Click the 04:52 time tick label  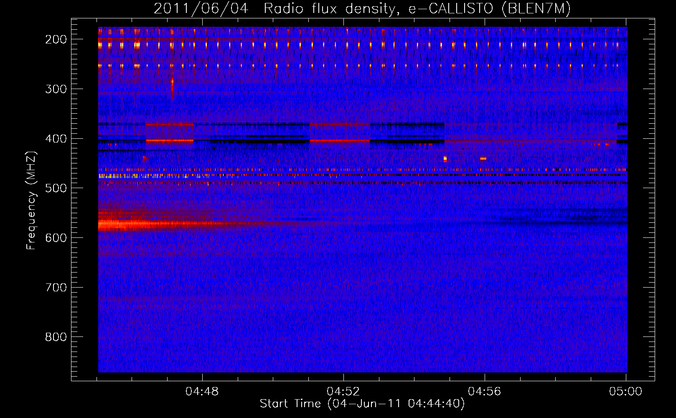pos(343,392)
